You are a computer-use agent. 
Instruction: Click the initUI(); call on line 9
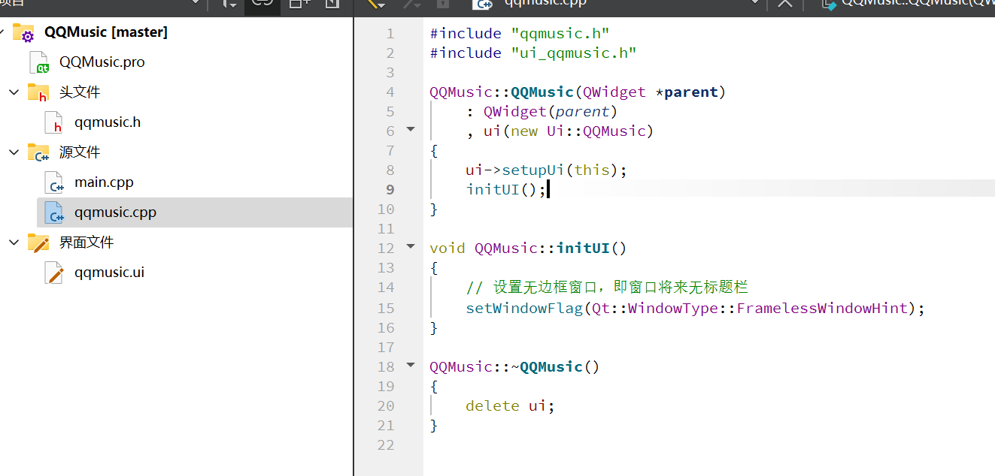pos(506,190)
